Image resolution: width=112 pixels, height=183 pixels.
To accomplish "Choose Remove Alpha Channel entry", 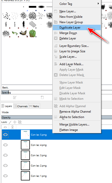I will [77, 112].
